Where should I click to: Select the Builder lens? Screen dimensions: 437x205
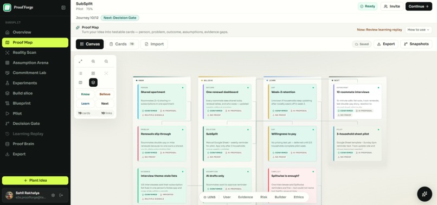(x=280, y=197)
